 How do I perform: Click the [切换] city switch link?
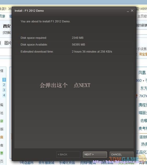point(7,33)
